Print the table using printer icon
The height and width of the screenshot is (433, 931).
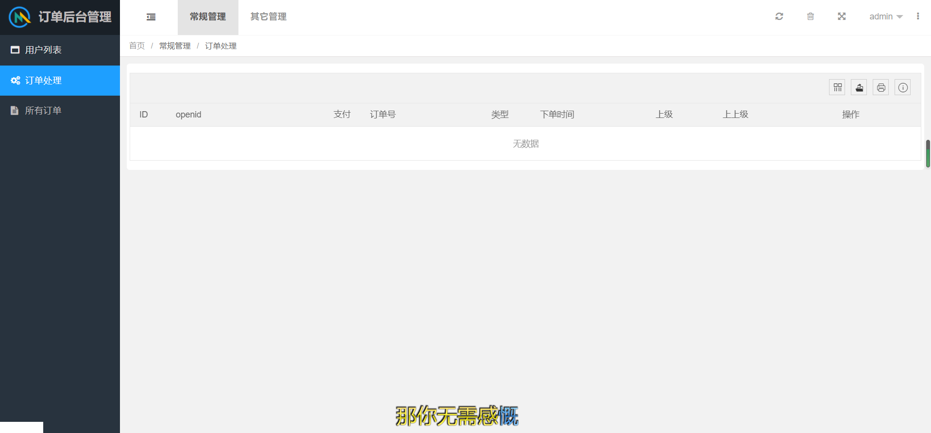(x=881, y=87)
